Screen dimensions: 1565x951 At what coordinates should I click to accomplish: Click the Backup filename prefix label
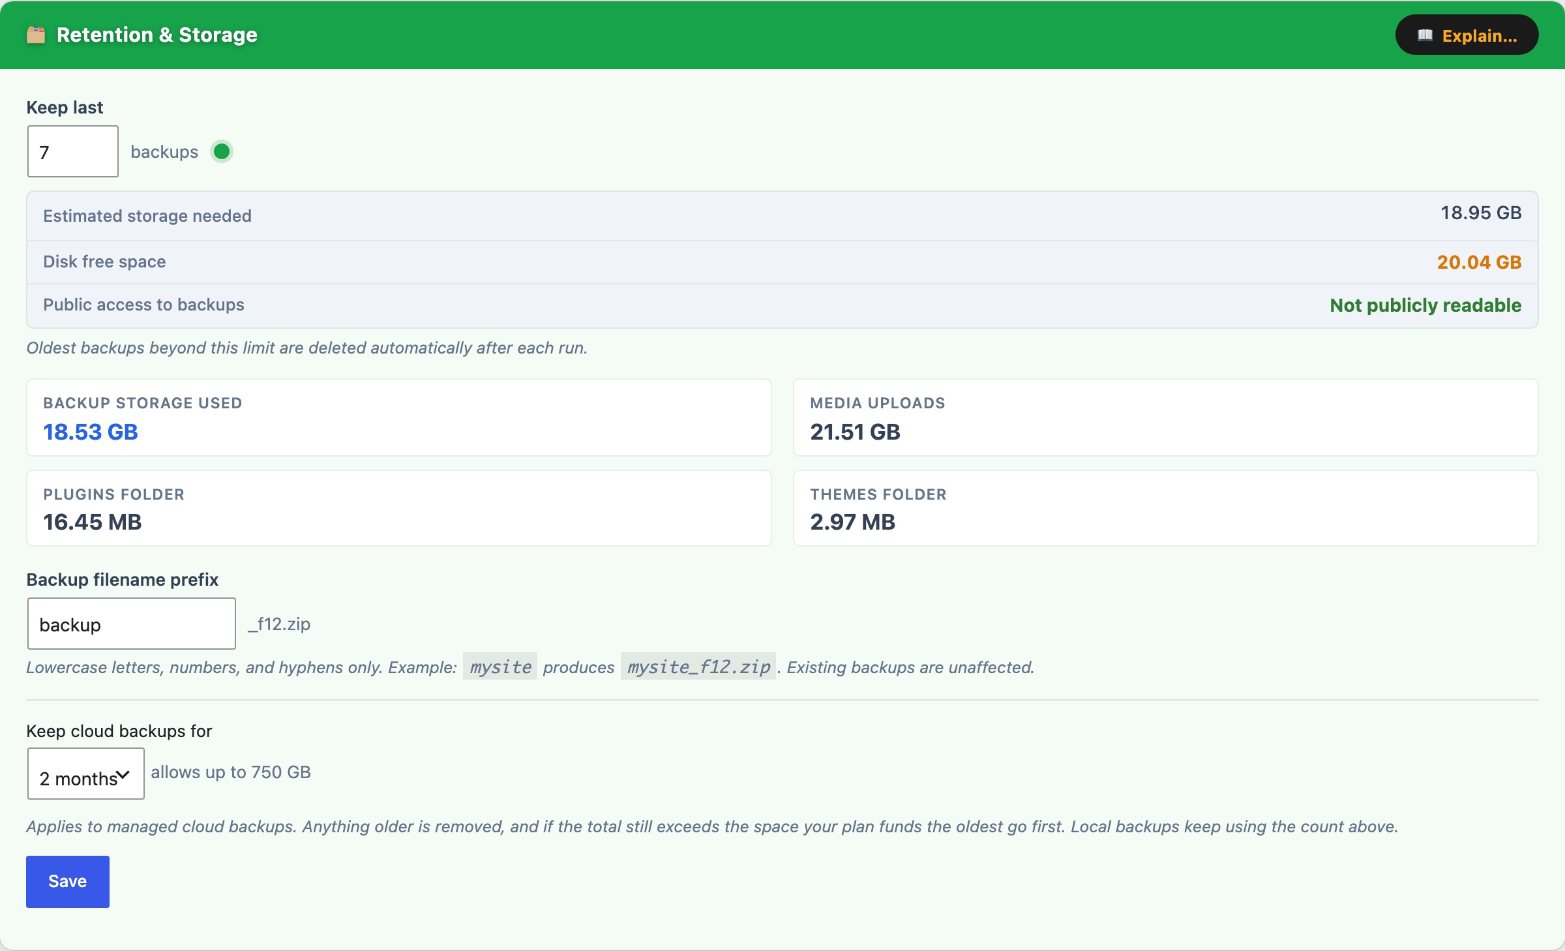pos(123,580)
